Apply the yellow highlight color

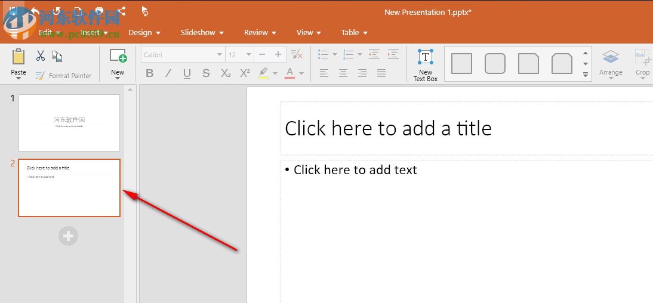(x=264, y=73)
